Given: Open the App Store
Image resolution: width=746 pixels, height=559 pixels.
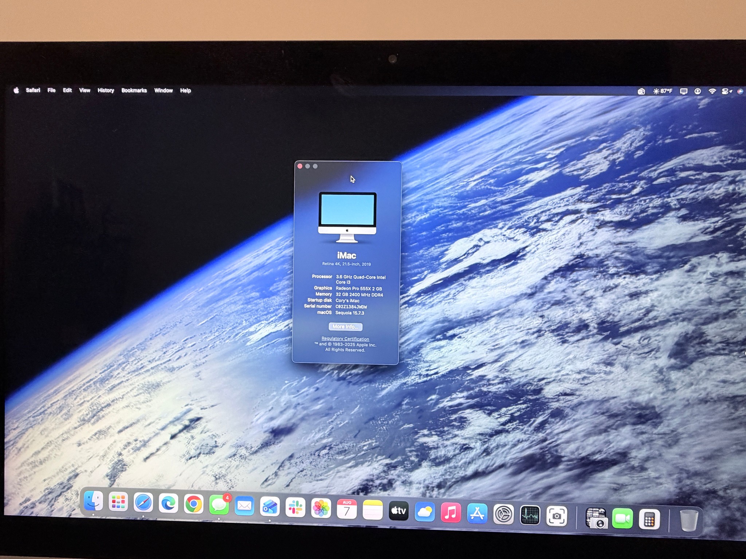Looking at the screenshot, I should 477,514.
